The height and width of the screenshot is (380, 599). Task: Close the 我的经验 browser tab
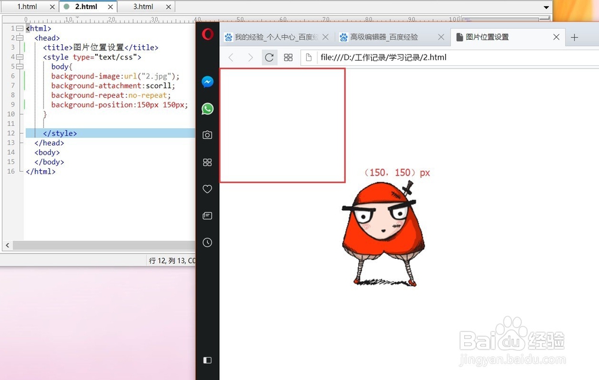(x=325, y=37)
